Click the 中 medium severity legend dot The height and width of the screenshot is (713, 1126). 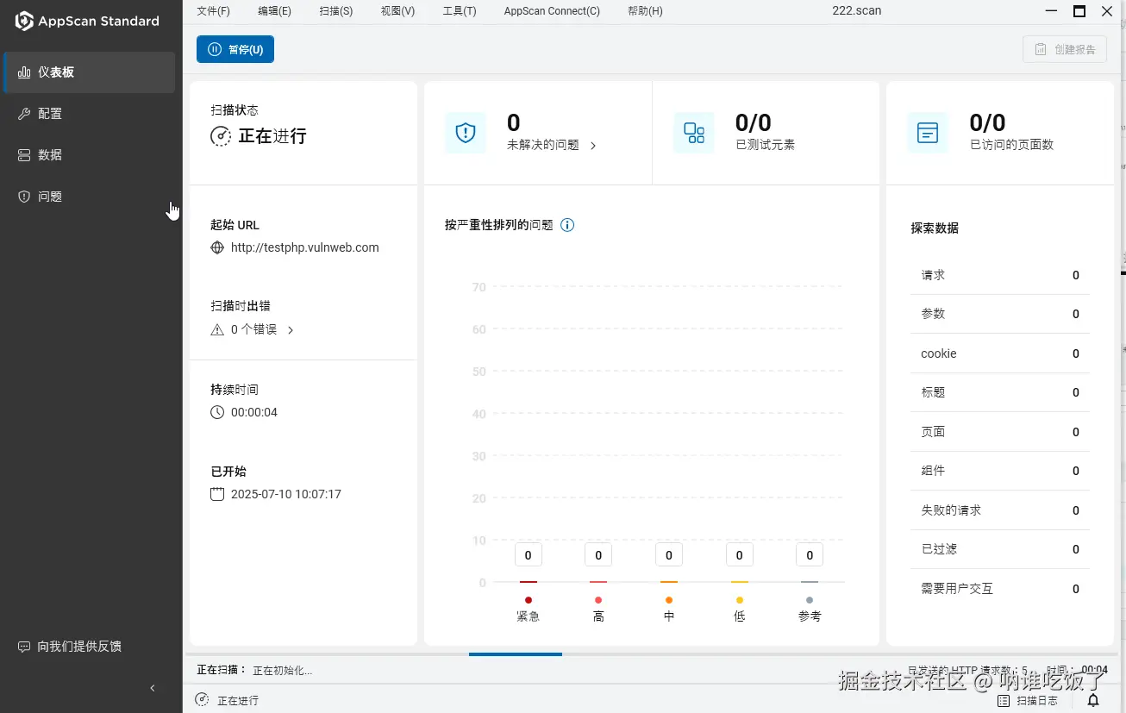669,600
